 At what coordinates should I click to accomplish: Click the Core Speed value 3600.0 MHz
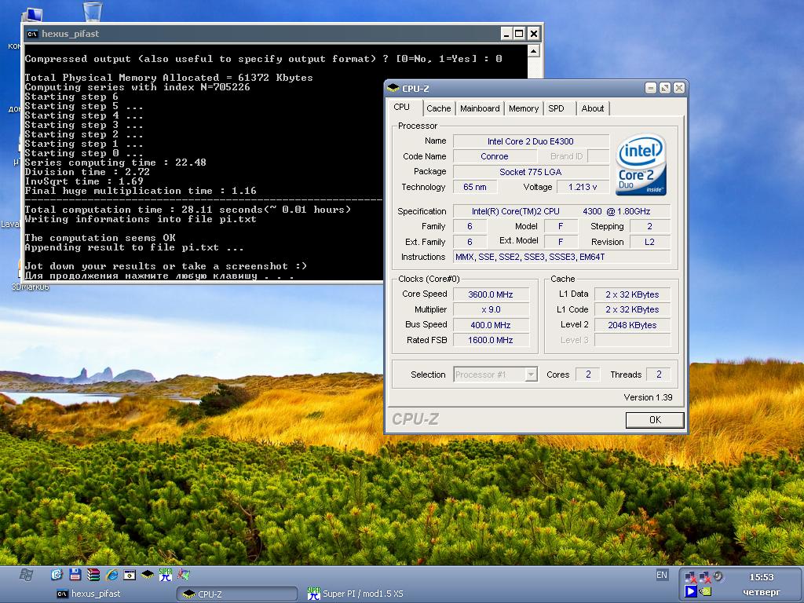(491, 294)
